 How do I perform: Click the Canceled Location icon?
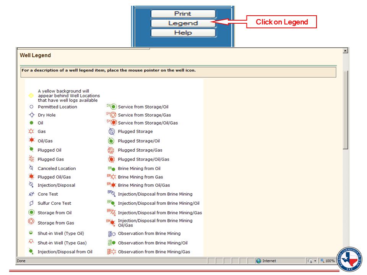coord(31,168)
